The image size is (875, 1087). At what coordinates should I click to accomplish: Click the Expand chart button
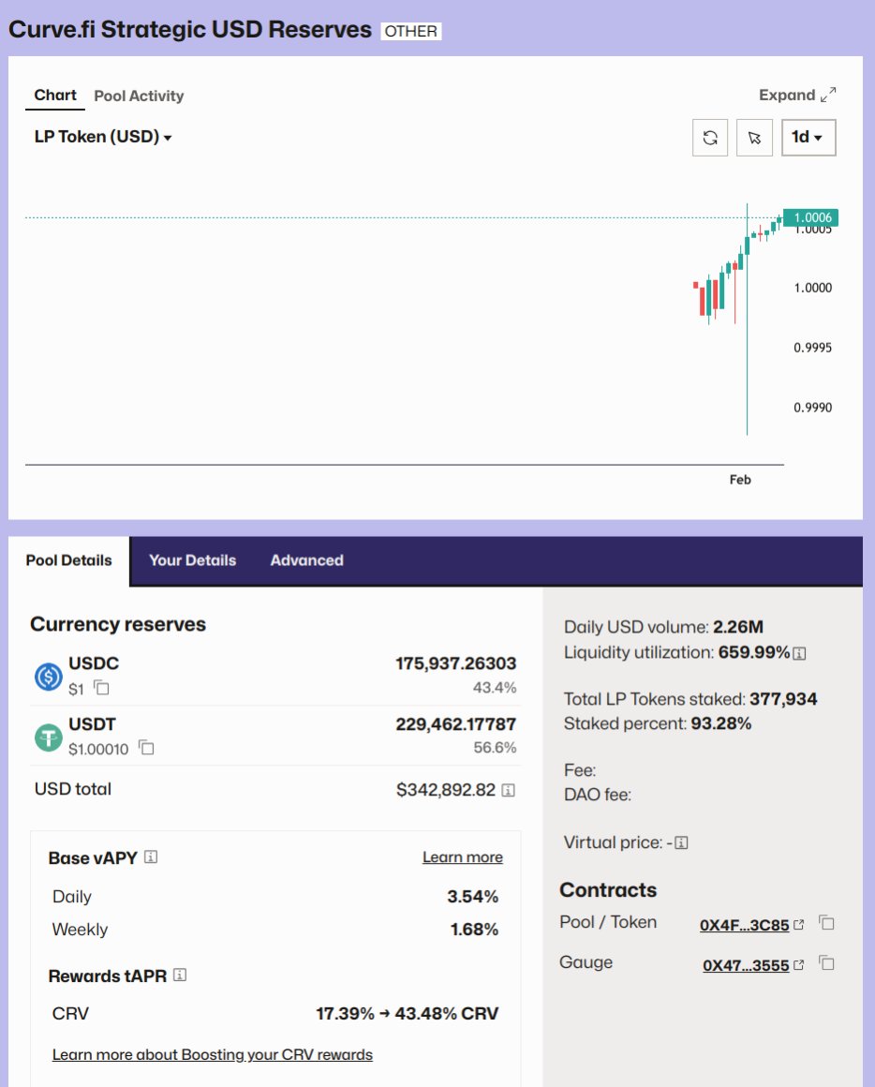point(797,95)
